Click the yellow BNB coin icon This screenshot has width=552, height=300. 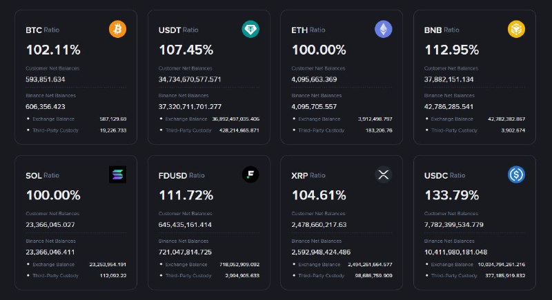[x=516, y=30]
